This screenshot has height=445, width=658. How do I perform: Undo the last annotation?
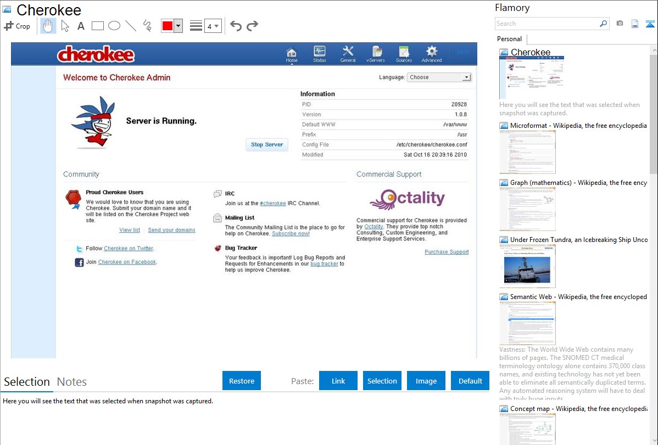(x=236, y=26)
